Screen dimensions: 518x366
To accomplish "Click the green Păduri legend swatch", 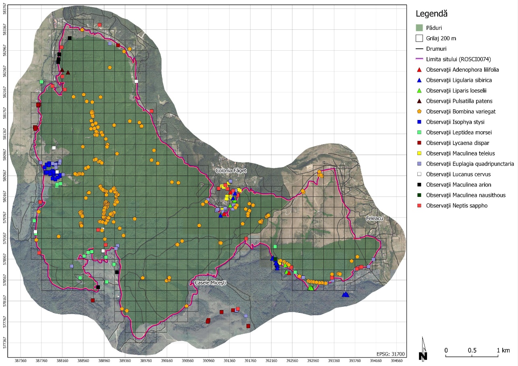I will click(419, 28).
